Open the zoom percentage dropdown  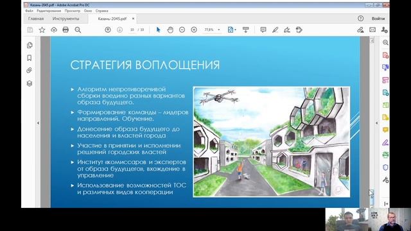(219, 30)
